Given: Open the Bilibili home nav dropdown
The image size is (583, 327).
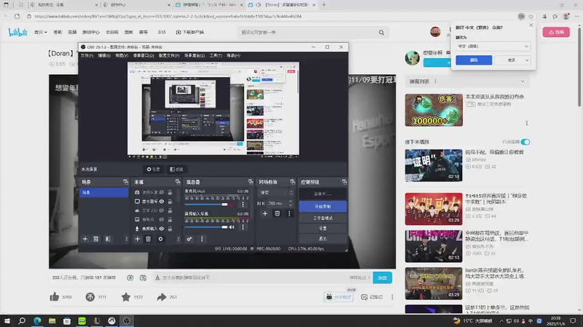Looking at the screenshot, I should 41,32.
